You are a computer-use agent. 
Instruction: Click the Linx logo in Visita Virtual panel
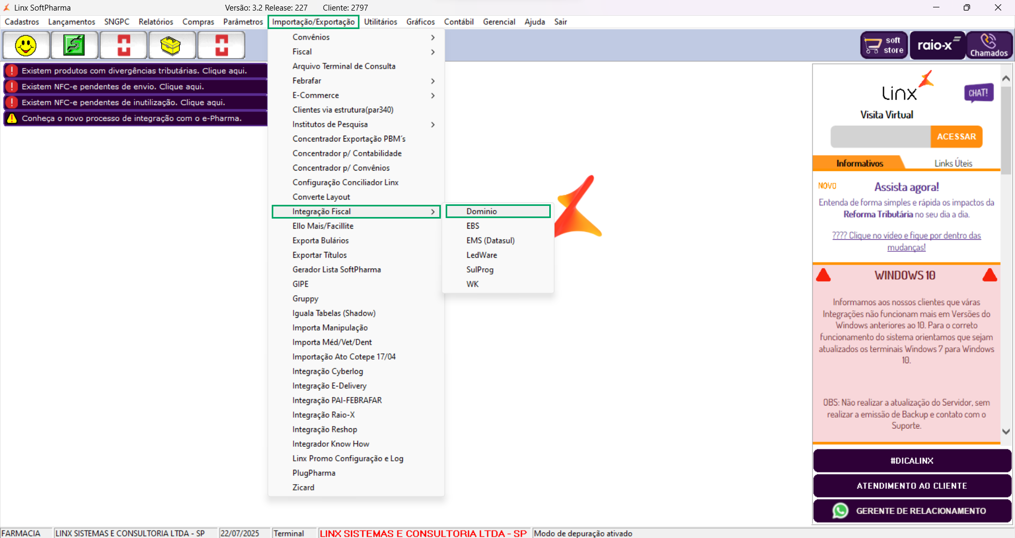click(x=907, y=87)
